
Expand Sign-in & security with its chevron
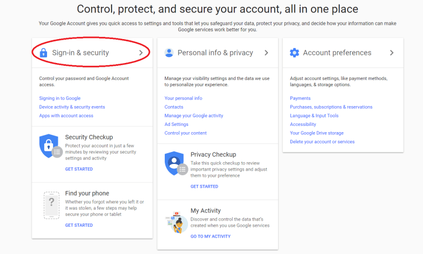(x=141, y=53)
